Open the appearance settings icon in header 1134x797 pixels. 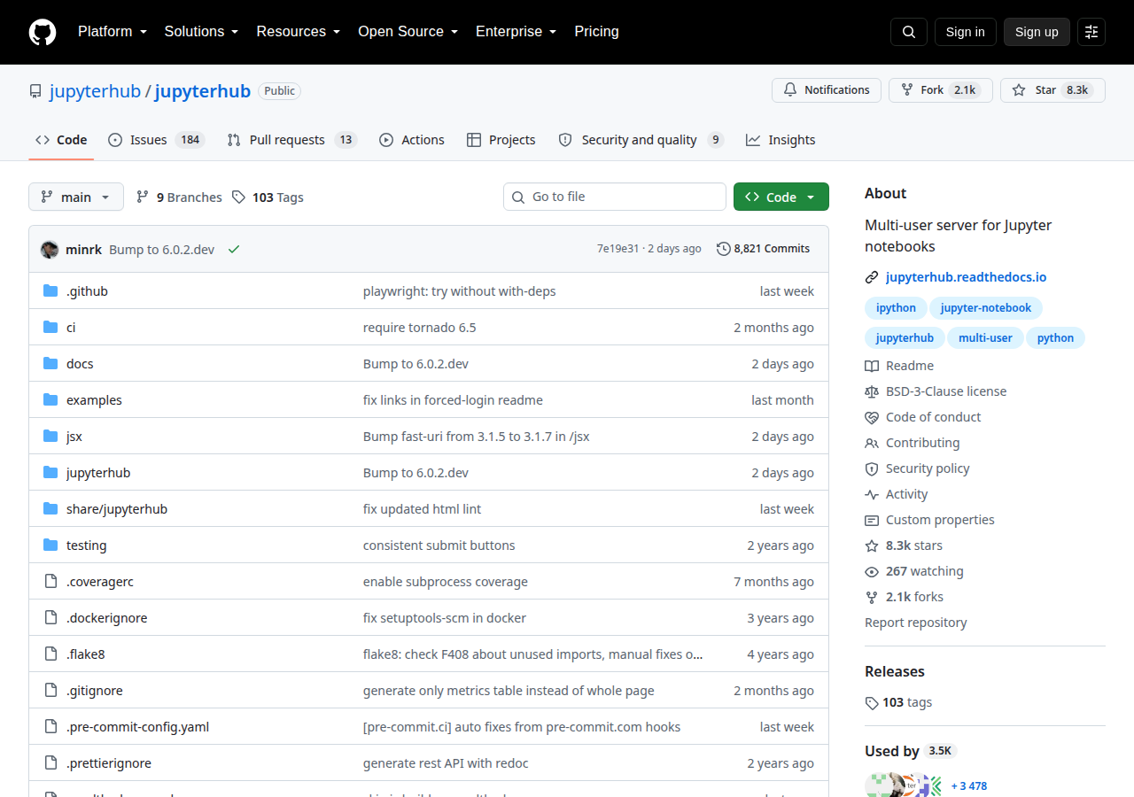coord(1091,32)
